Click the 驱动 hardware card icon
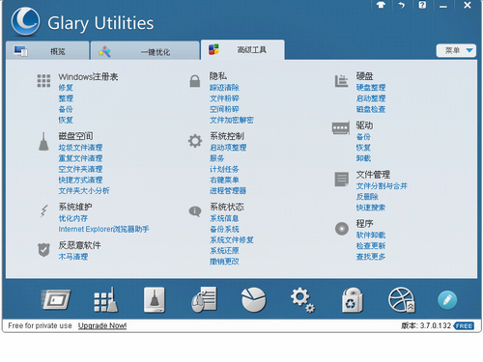Screen dimensions: 483x362 click(x=341, y=128)
